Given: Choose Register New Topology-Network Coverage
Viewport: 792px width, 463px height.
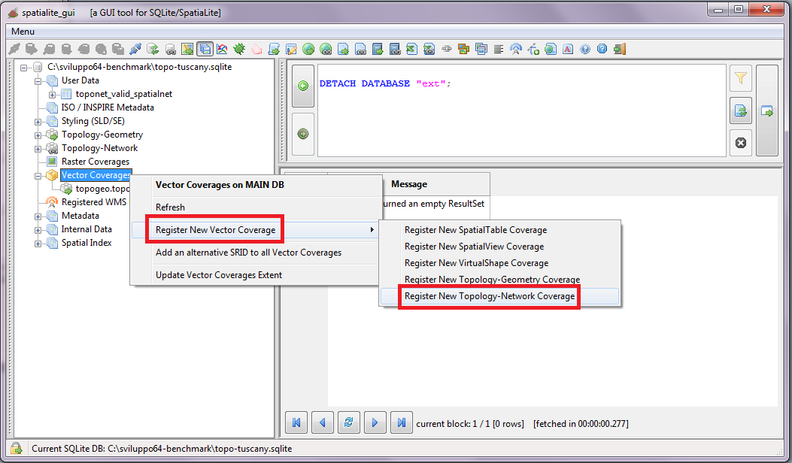Looking at the screenshot, I should pyautogui.click(x=499, y=296).
